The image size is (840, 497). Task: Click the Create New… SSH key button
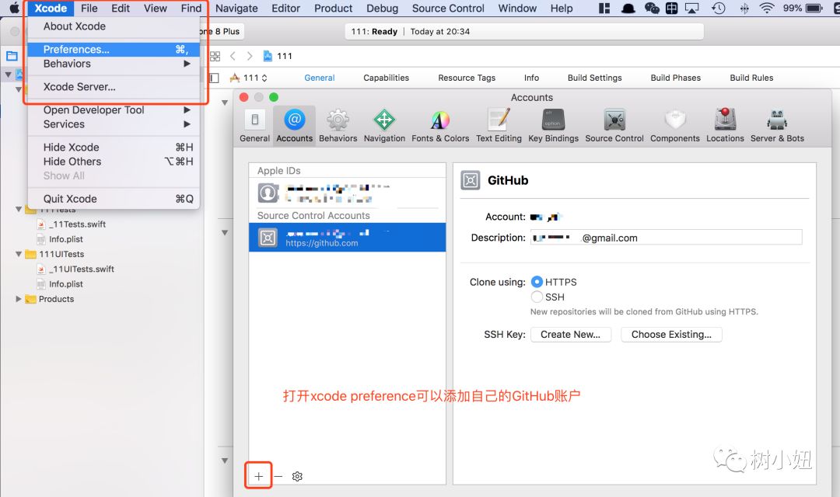(571, 335)
